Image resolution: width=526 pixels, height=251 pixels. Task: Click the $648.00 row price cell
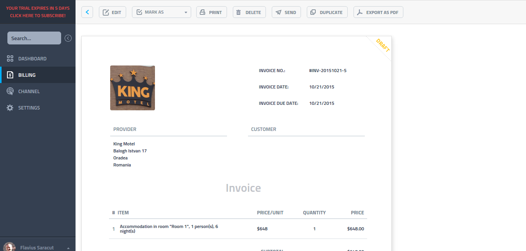[355, 229]
